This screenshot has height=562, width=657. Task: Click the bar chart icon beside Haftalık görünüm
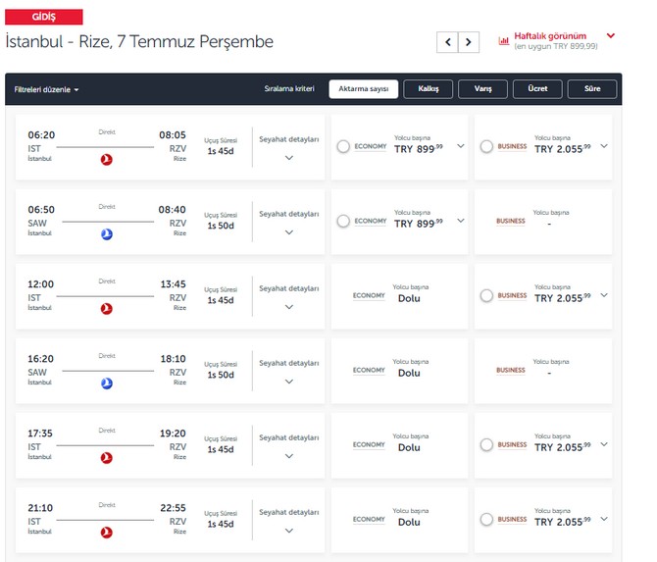[504, 41]
